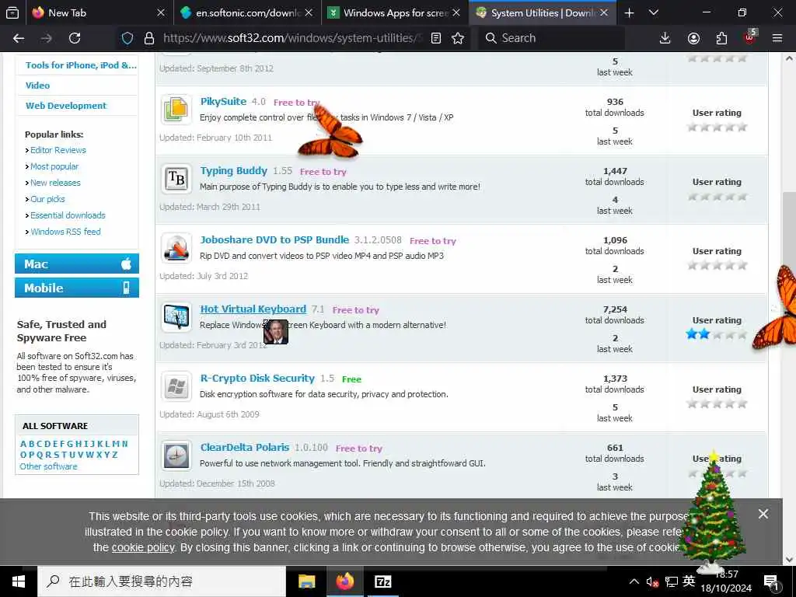Open the R-Crypto Disk Security link
Screen dimensions: 796x597
pyautogui.click(x=257, y=379)
